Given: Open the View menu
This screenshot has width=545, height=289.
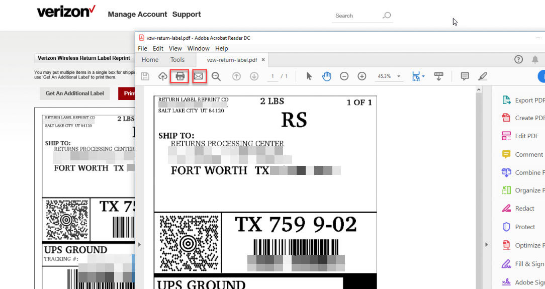Looking at the screenshot, I should point(175,48).
